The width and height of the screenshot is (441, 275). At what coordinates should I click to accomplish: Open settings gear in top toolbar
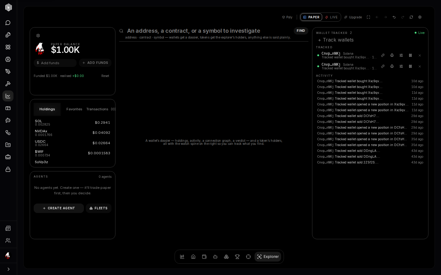click(x=420, y=17)
